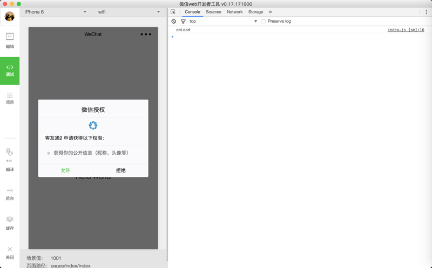Open the user avatar profile
Screen dimensions: 432x268
point(10,17)
